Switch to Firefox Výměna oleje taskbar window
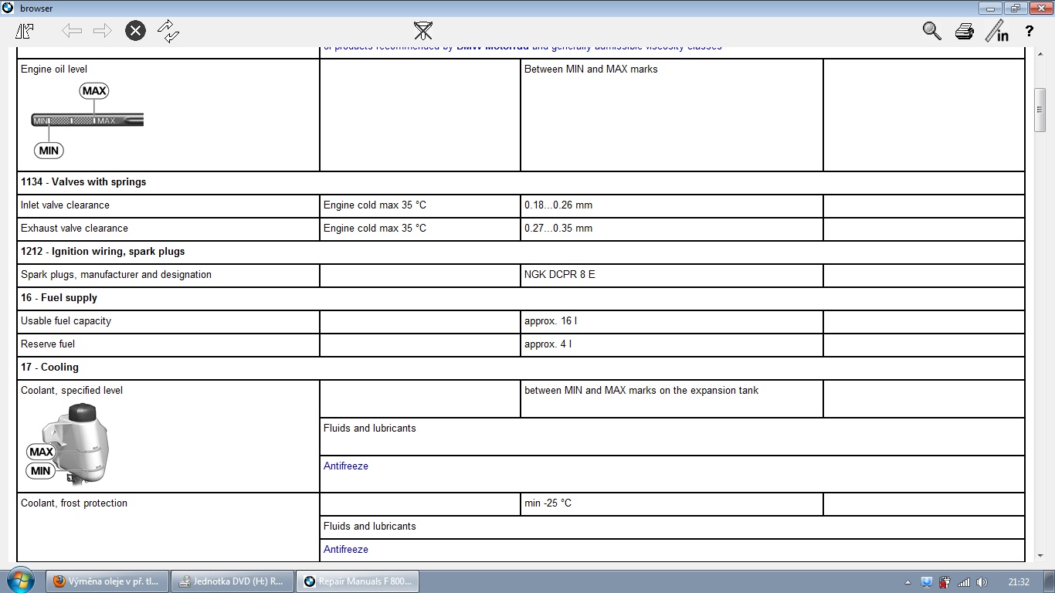The image size is (1055, 593). coord(107,581)
